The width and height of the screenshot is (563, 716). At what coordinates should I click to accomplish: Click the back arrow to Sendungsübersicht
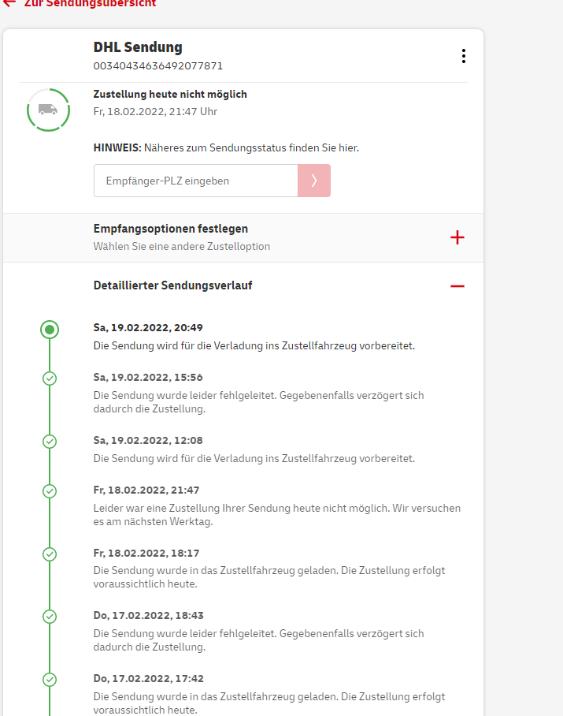9,3
